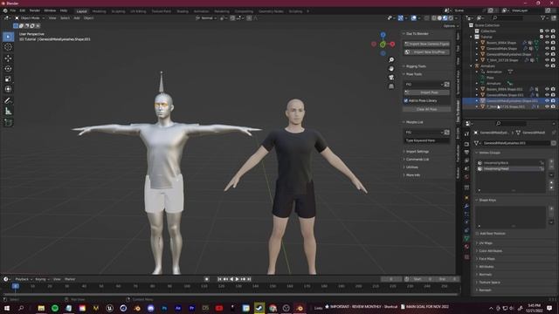559x314 pixels.
Task: Select the Add Cube tool
Action: point(8,122)
